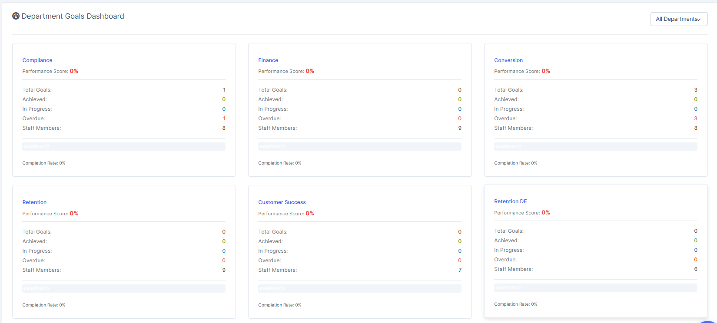This screenshot has height=323, width=717.
Task: Open the Retention DE department link
Action: (x=510, y=201)
